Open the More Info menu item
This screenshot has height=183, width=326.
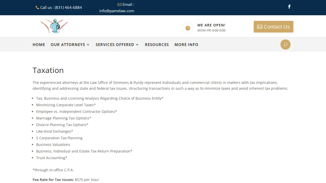coord(186,44)
